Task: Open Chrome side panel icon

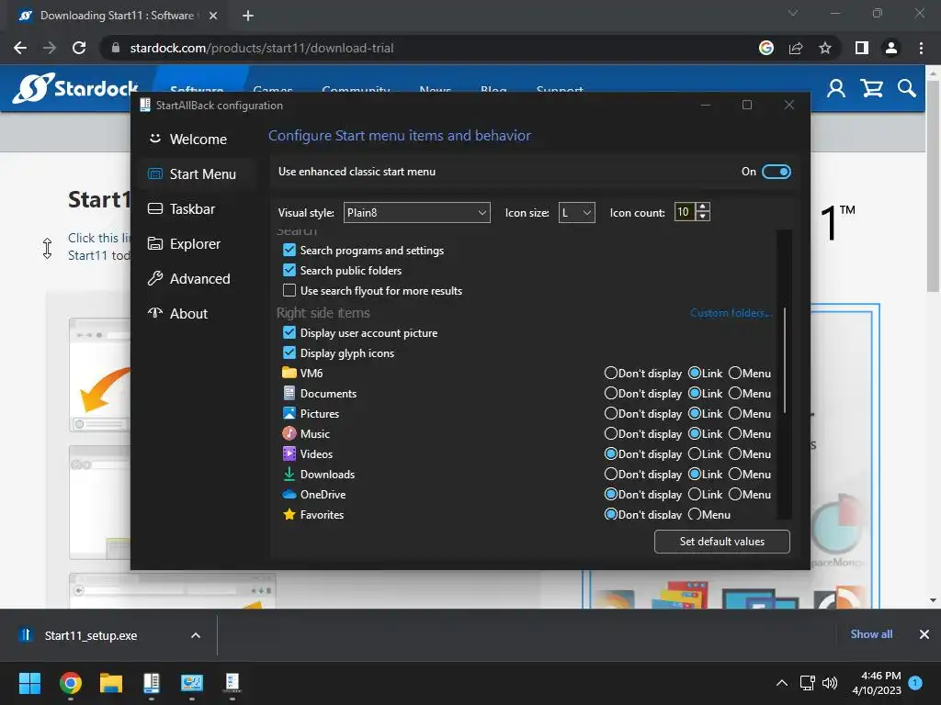Action: 862,48
